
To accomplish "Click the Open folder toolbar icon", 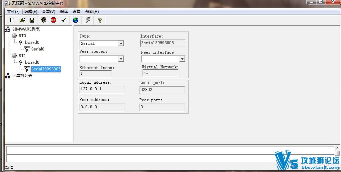I will click(x=22, y=20).
